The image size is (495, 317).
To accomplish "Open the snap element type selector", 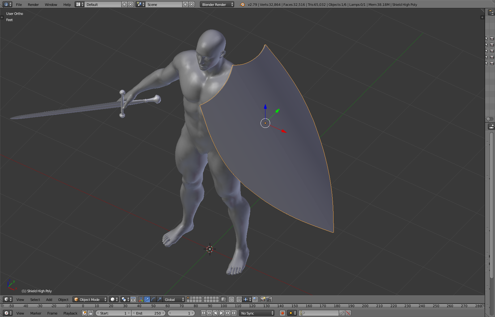I will pyautogui.click(x=247, y=299).
